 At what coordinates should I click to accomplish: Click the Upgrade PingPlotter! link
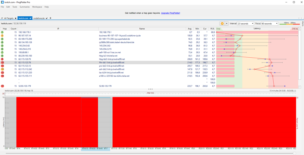pos(171,13)
